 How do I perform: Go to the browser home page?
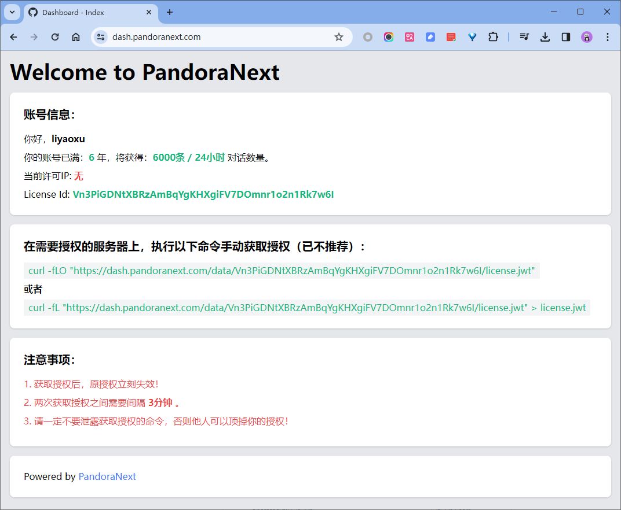[76, 37]
